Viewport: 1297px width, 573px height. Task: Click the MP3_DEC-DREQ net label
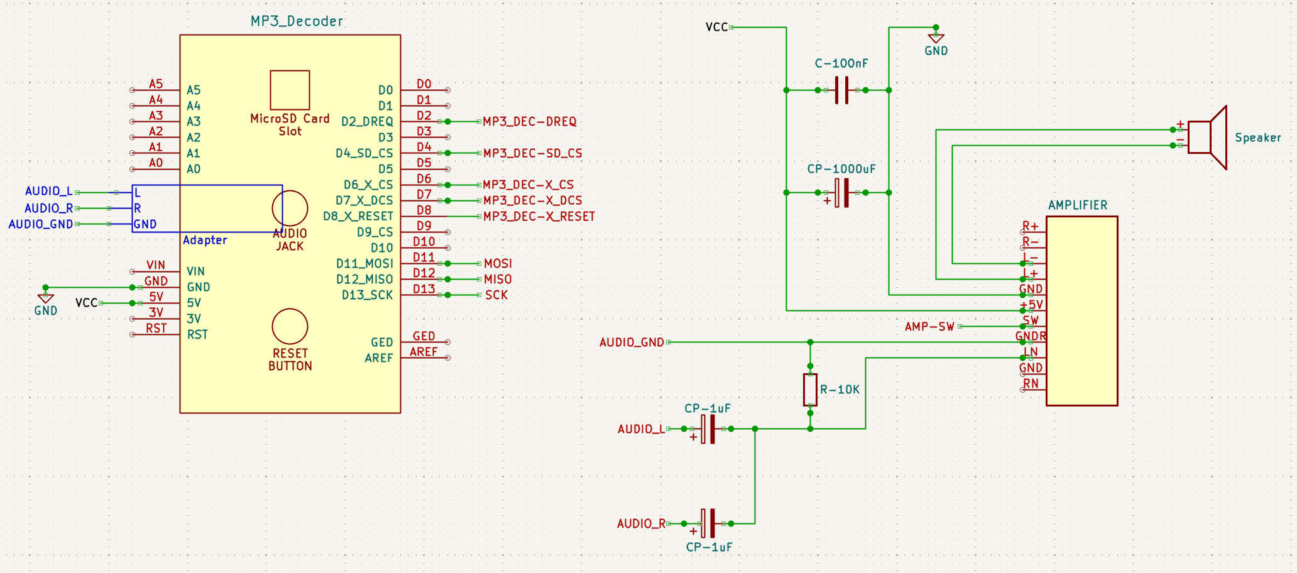(x=529, y=121)
